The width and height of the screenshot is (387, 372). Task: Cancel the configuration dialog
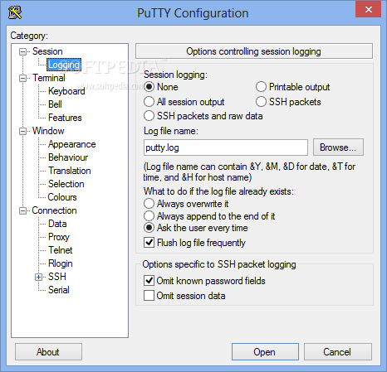tap(338, 352)
